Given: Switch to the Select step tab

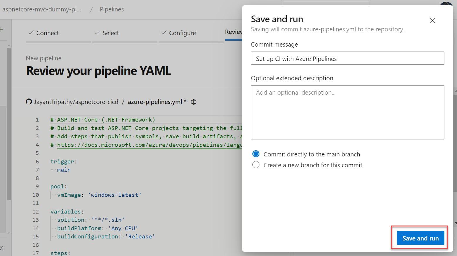Looking at the screenshot, I should click(111, 33).
